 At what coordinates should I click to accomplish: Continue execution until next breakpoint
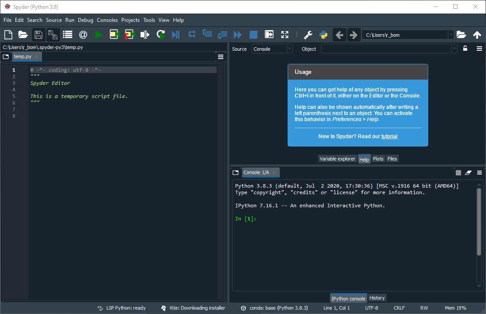point(238,35)
